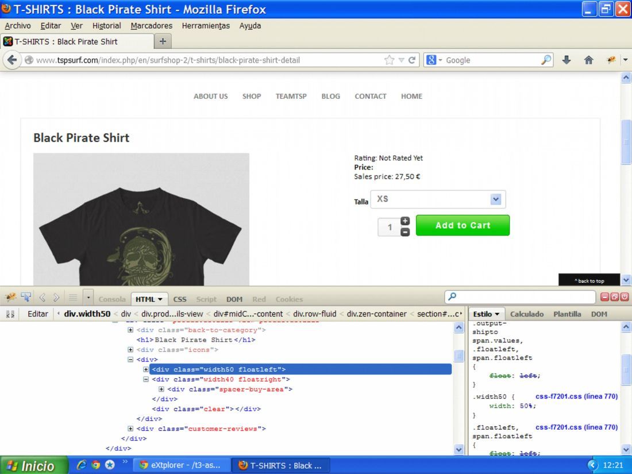This screenshot has width=632, height=474.
Task: Switch to Firebug Consola tab
Action: [112, 299]
